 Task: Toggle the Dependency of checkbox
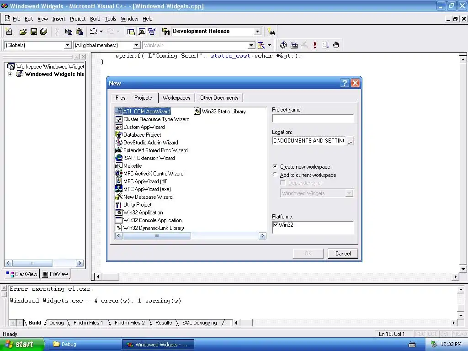[x=283, y=183]
